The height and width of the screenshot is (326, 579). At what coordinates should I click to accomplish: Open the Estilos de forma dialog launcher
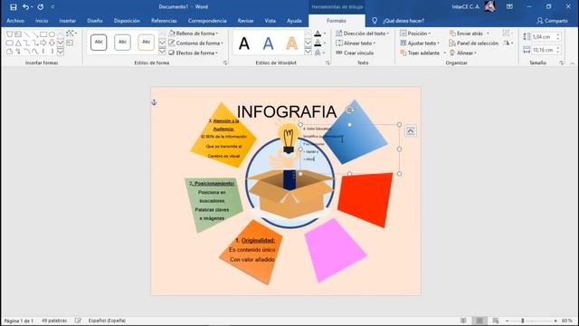pyautogui.click(x=225, y=62)
